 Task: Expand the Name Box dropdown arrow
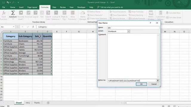click(13, 27)
